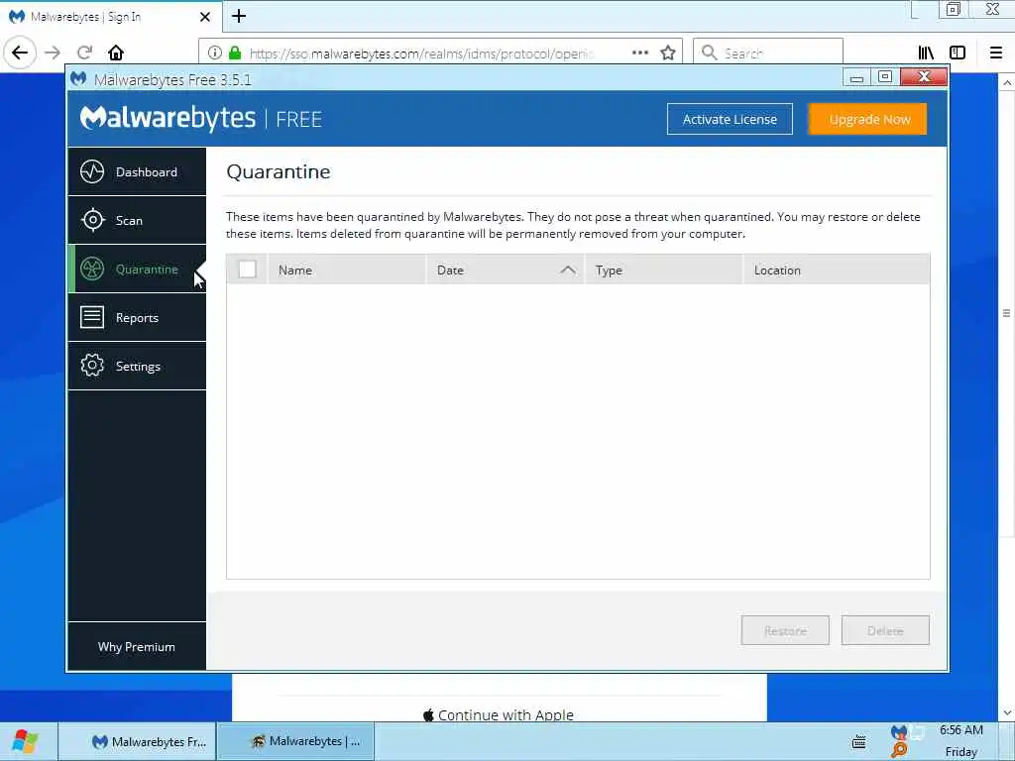Image resolution: width=1015 pixels, height=761 pixels.
Task: Click the magnifier tray icon
Action: point(899,750)
